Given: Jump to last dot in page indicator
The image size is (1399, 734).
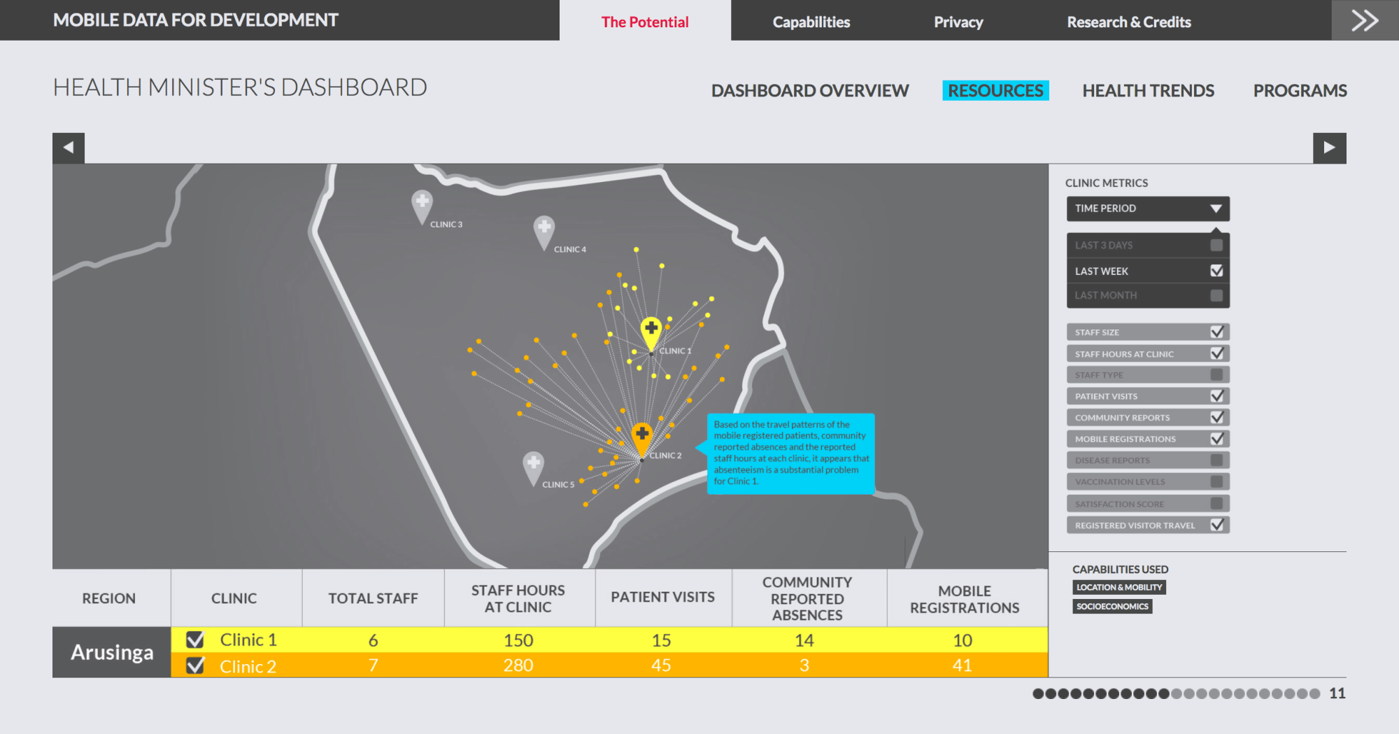Looking at the screenshot, I should [1315, 693].
